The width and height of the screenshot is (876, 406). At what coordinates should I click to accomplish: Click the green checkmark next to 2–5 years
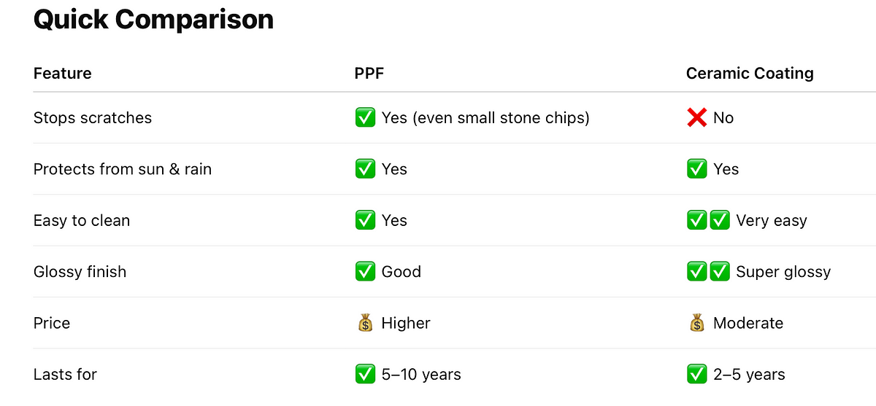[697, 374]
